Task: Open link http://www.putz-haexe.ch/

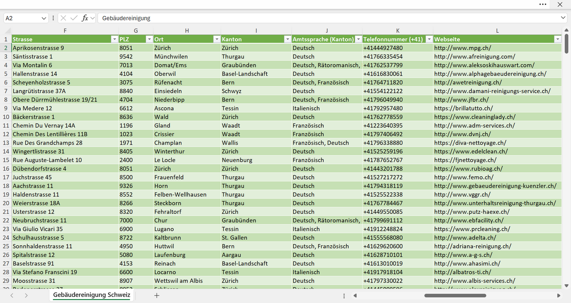Action: point(472,212)
